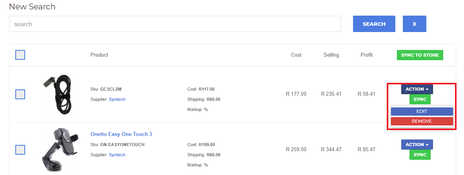View the car phone mount thumbnail
Viewport: 464px width, 175px height.
[x=59, y=149]
